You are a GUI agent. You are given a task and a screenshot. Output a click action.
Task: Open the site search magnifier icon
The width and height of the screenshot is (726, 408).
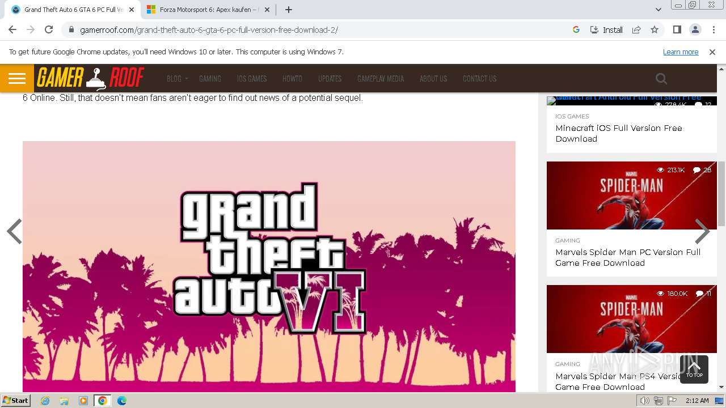(x=661, y=79)
